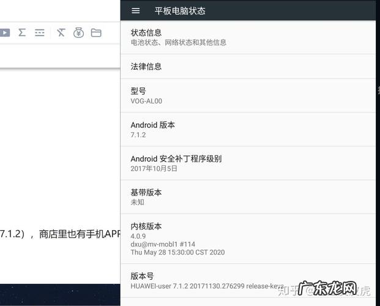380x306 pixels.
Task: Insert a horizontal divider line
Action: 40,33
